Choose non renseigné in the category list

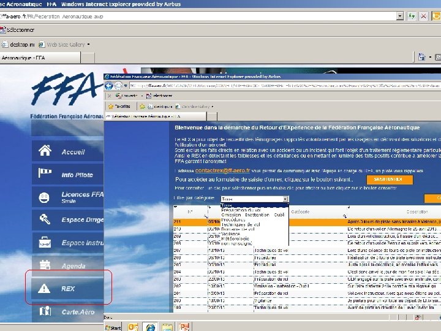pyautogui.click(x=255, y=243)
